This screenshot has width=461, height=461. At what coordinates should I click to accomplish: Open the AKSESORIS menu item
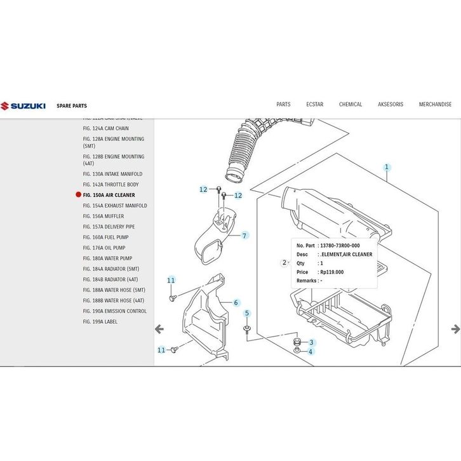pos(391,105)
